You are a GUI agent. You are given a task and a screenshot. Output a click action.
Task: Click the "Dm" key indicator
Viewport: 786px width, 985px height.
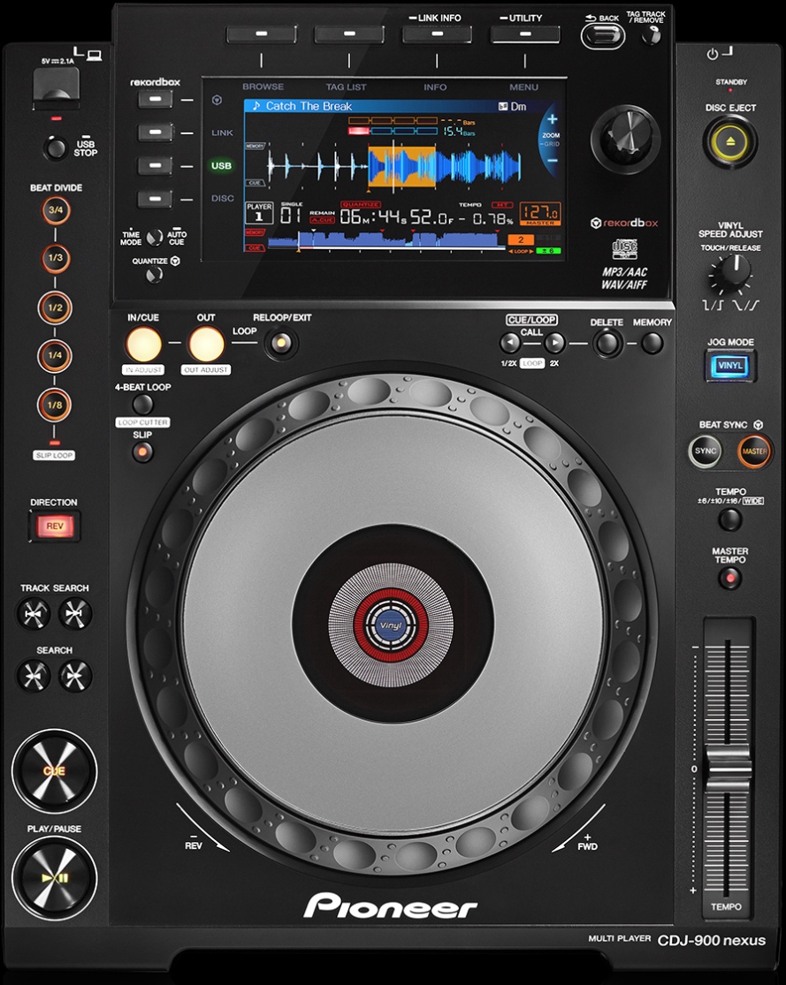tap(519, 106)
